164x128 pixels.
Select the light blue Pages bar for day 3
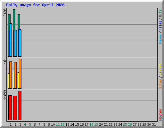pyautogui.click(x=20, y=43)
